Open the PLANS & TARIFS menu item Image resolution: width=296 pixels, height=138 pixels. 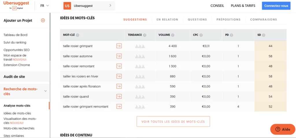point(243,6)
